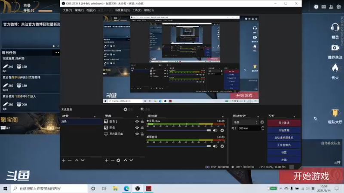Decrease transition duration with the down arrow
This screenshot has width=344, height=193.
[263, 130]
